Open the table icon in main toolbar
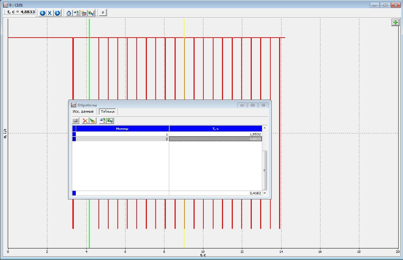The height and width of the screenshot is (260, 403). 84,13
